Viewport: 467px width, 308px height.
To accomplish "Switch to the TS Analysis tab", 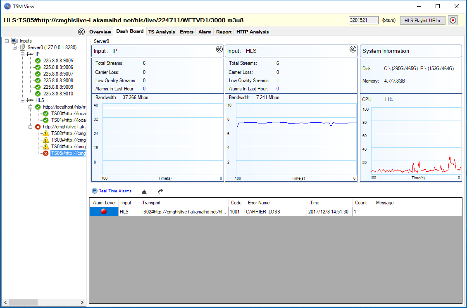I will coord(161,31).
